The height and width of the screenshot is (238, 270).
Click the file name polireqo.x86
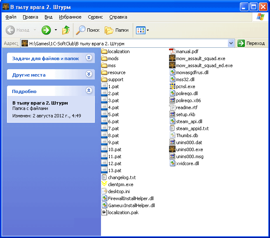coord(188,100)
